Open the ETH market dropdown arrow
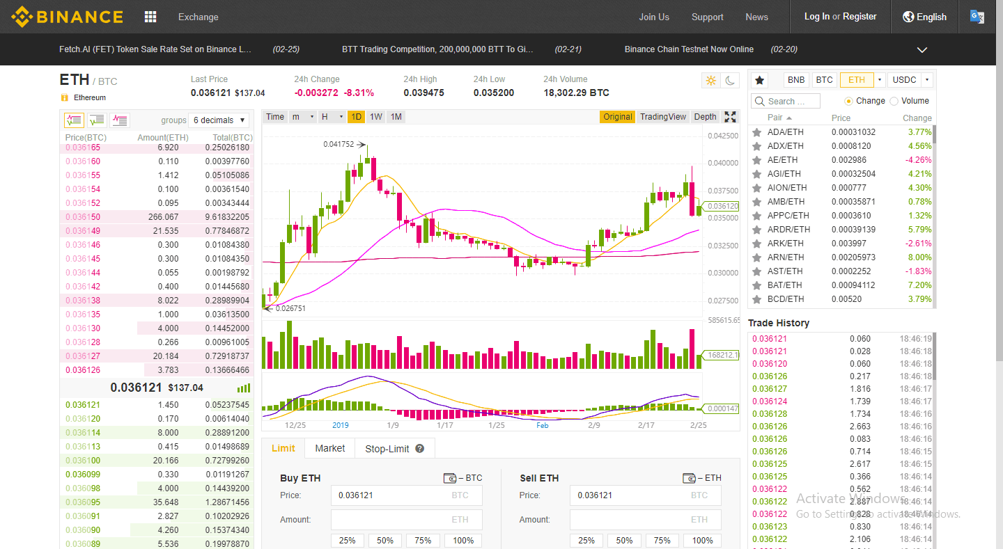The image size is (1003, 549). tap(880, 80)
